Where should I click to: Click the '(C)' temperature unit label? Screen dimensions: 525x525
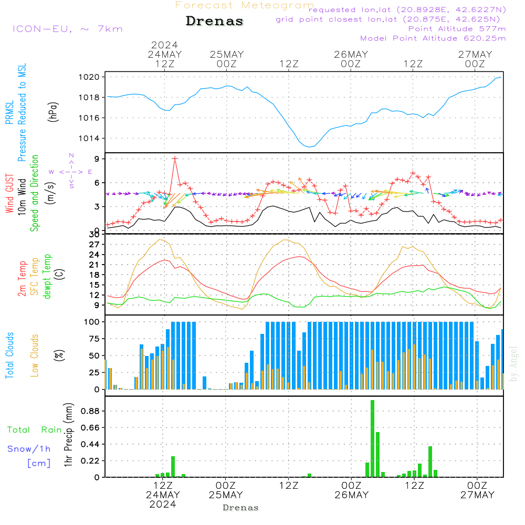pyautogui.click(x=60, y=274)
